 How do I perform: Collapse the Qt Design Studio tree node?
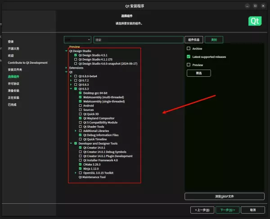pos(66,51)
